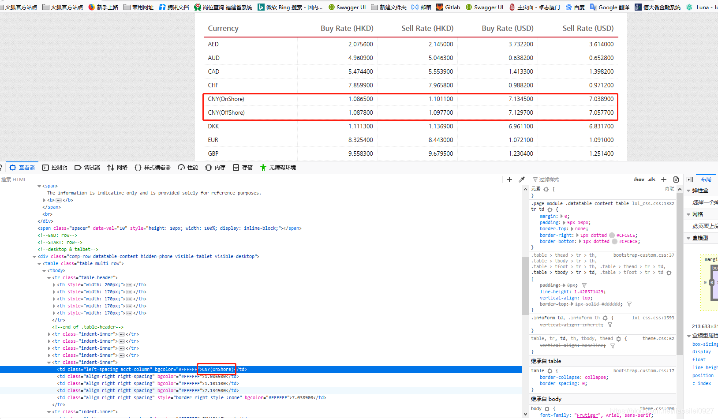Add a new style rule with plus
The image size is (718, 419).
click(x=664, y=180)
